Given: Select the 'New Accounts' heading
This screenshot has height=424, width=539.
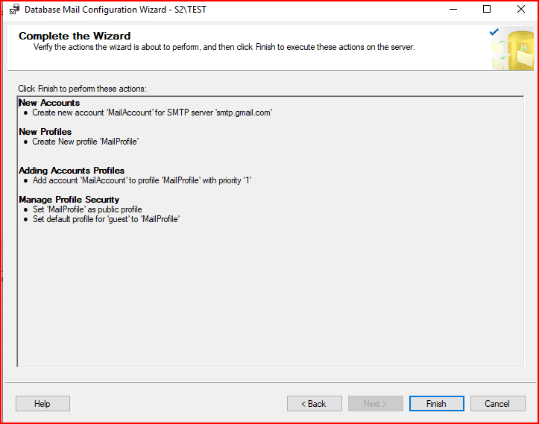Looking at the screenshot, I should 49,103.
